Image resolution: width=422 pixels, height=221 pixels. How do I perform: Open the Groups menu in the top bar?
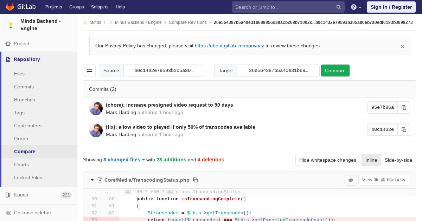[77, 7]
